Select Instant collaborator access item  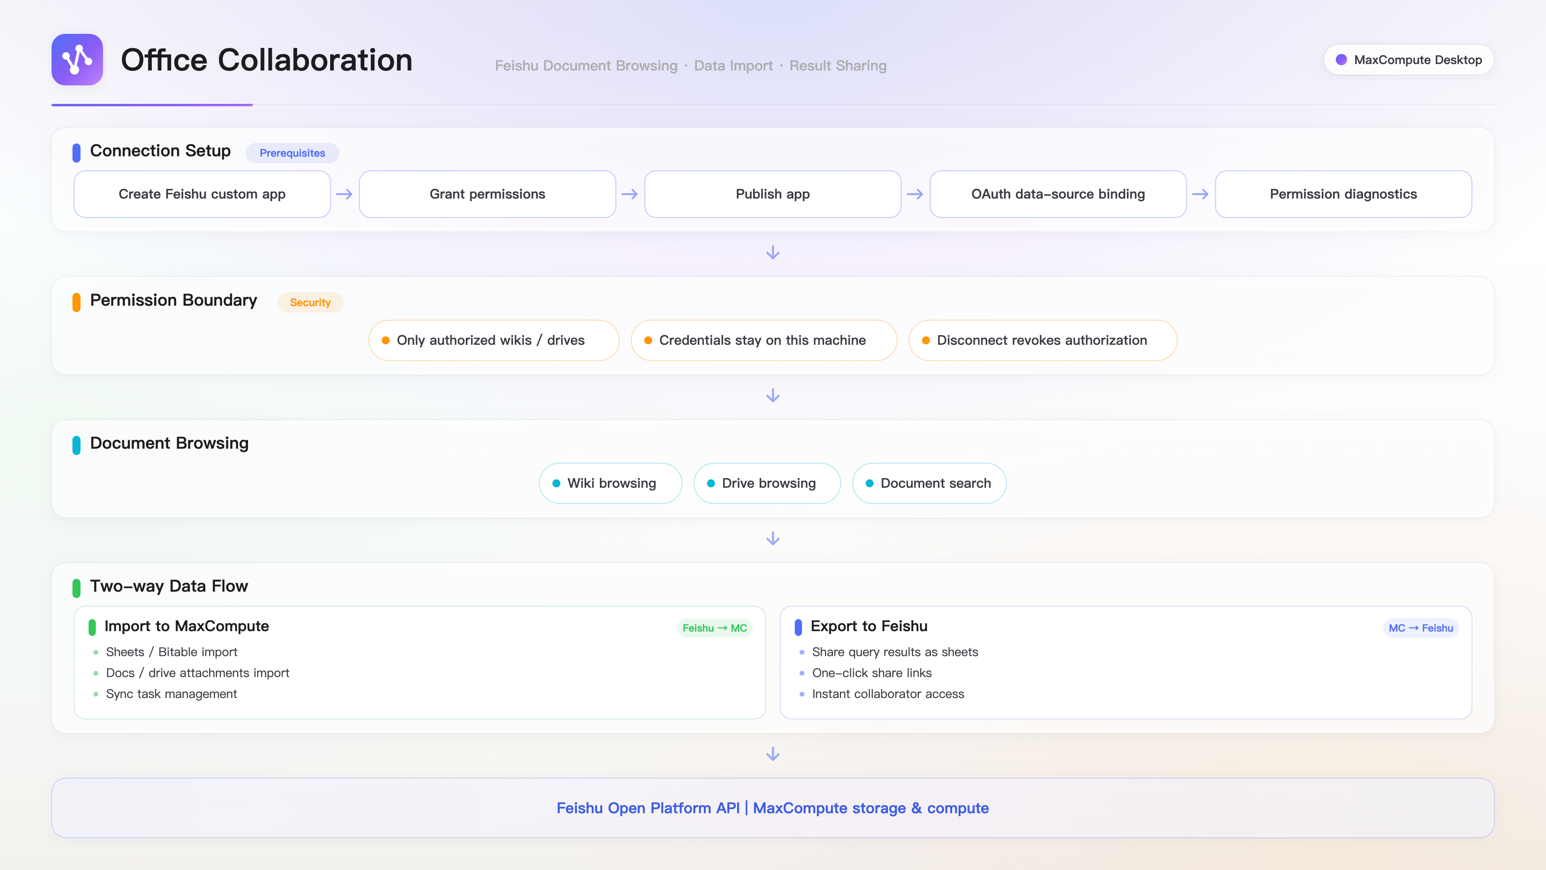pyautogui.click(x=888, y=694)
